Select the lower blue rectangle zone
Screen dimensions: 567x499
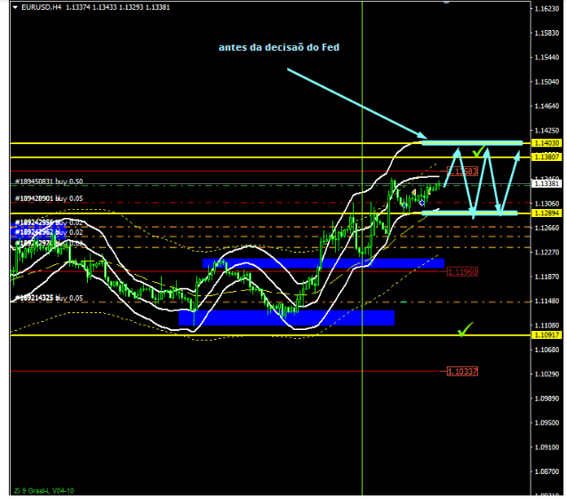pyautogui.click(x=286, y=318)
